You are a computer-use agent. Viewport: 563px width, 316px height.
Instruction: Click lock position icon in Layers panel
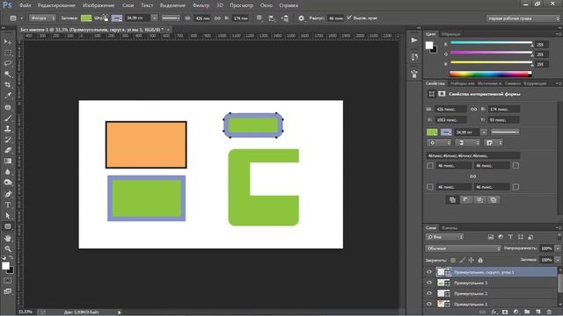click(x=472, y=260)
